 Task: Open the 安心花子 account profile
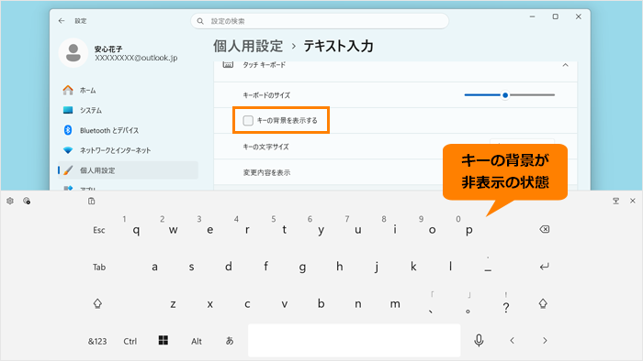118,53
